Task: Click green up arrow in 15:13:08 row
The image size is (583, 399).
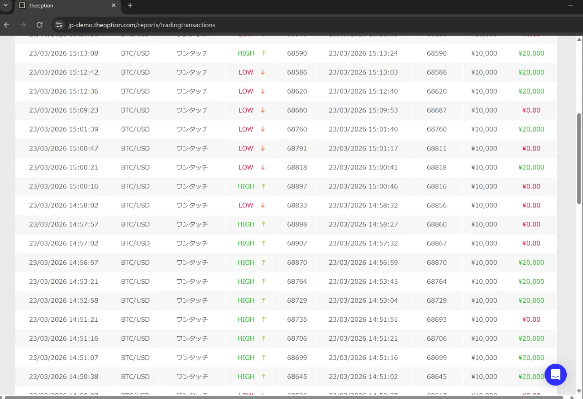Action: coord(263,53)
